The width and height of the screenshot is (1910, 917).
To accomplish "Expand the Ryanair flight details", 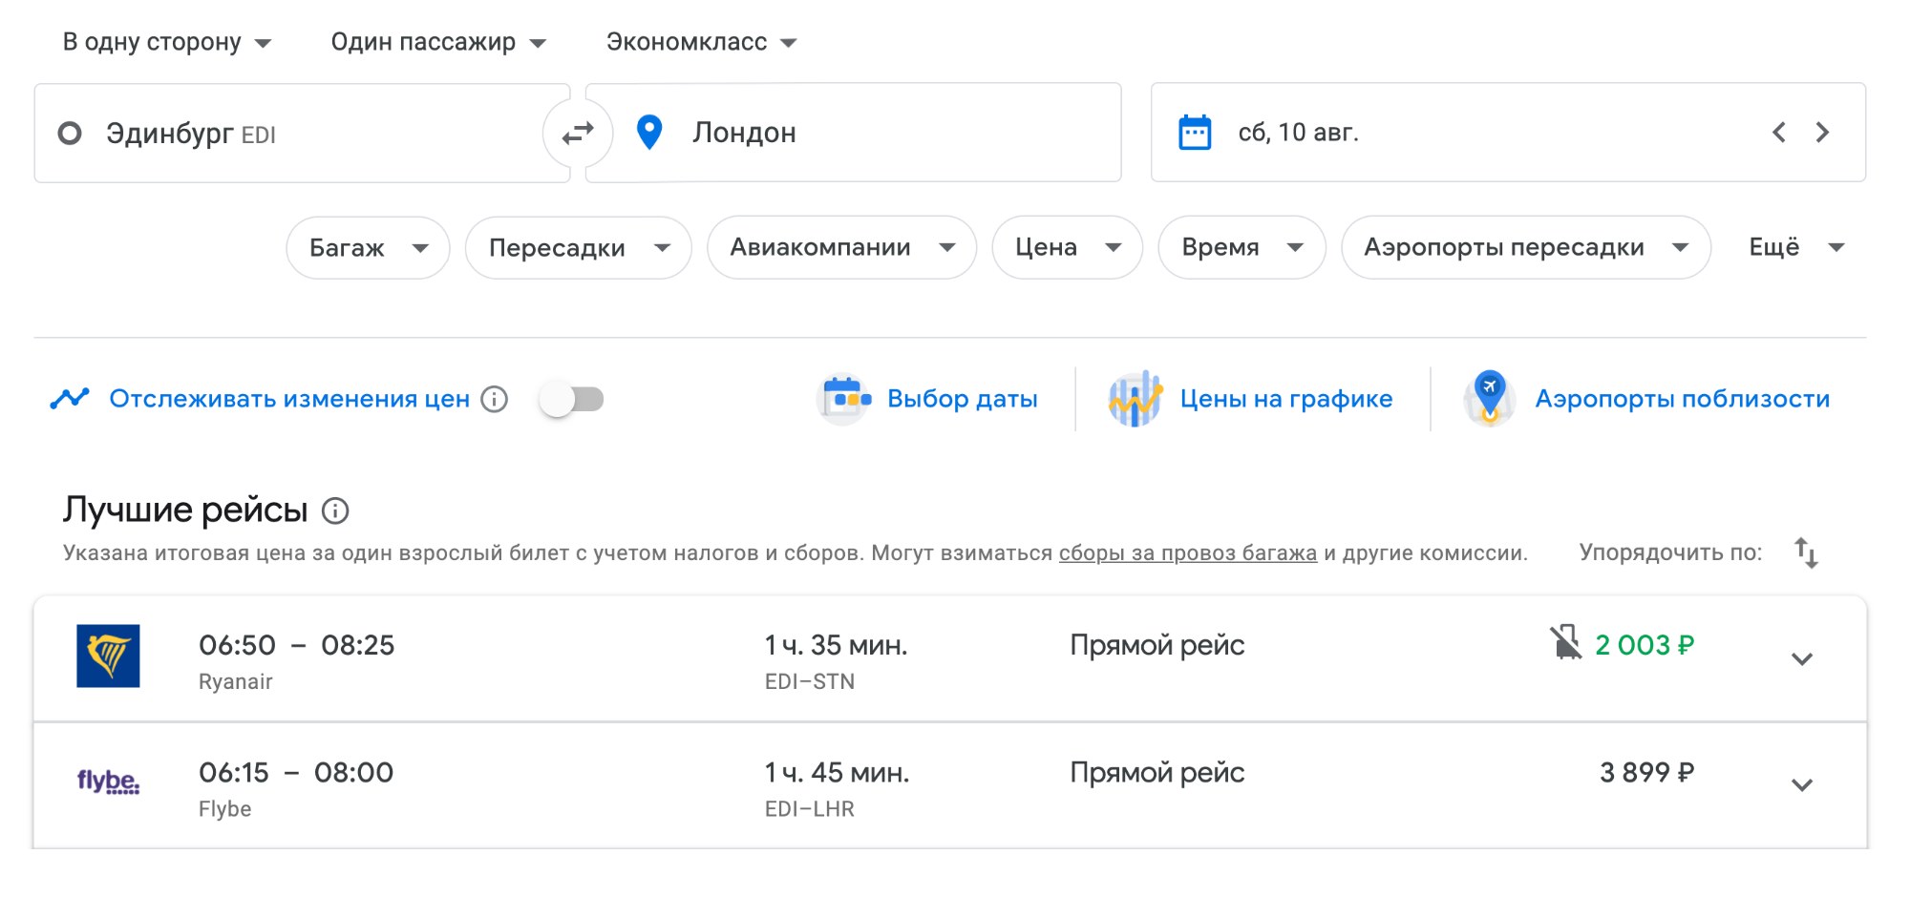I will coord(1801,659).
